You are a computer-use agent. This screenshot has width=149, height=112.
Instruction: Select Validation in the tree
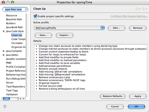12,94
